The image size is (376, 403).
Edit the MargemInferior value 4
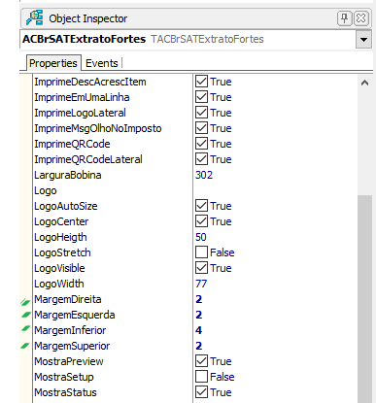coord(198,330)
